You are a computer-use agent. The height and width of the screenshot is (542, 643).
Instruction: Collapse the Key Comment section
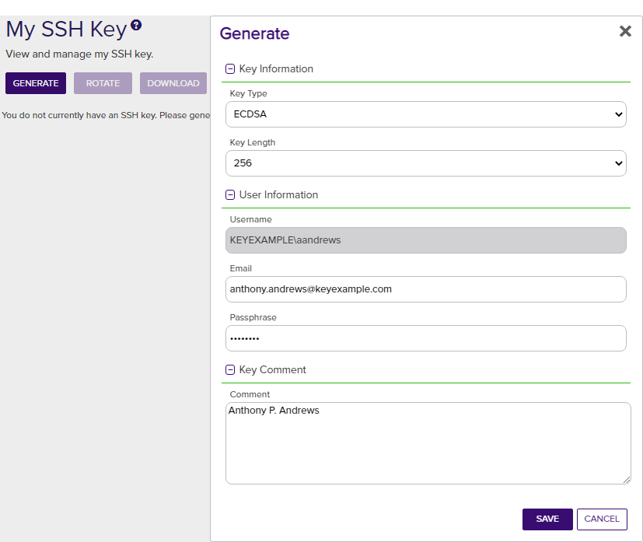click(x=230, y=370)
